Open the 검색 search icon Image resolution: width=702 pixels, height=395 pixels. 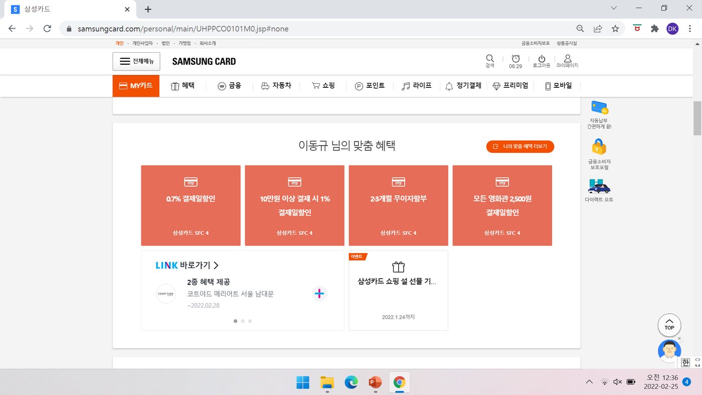click(x=490, y=61)
